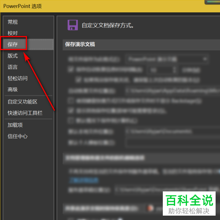The width and height of the screenshot is (220, 220).
Task: Select 快速访问工具栏 category
Action: pyautogui.click(x=25, y=113)
